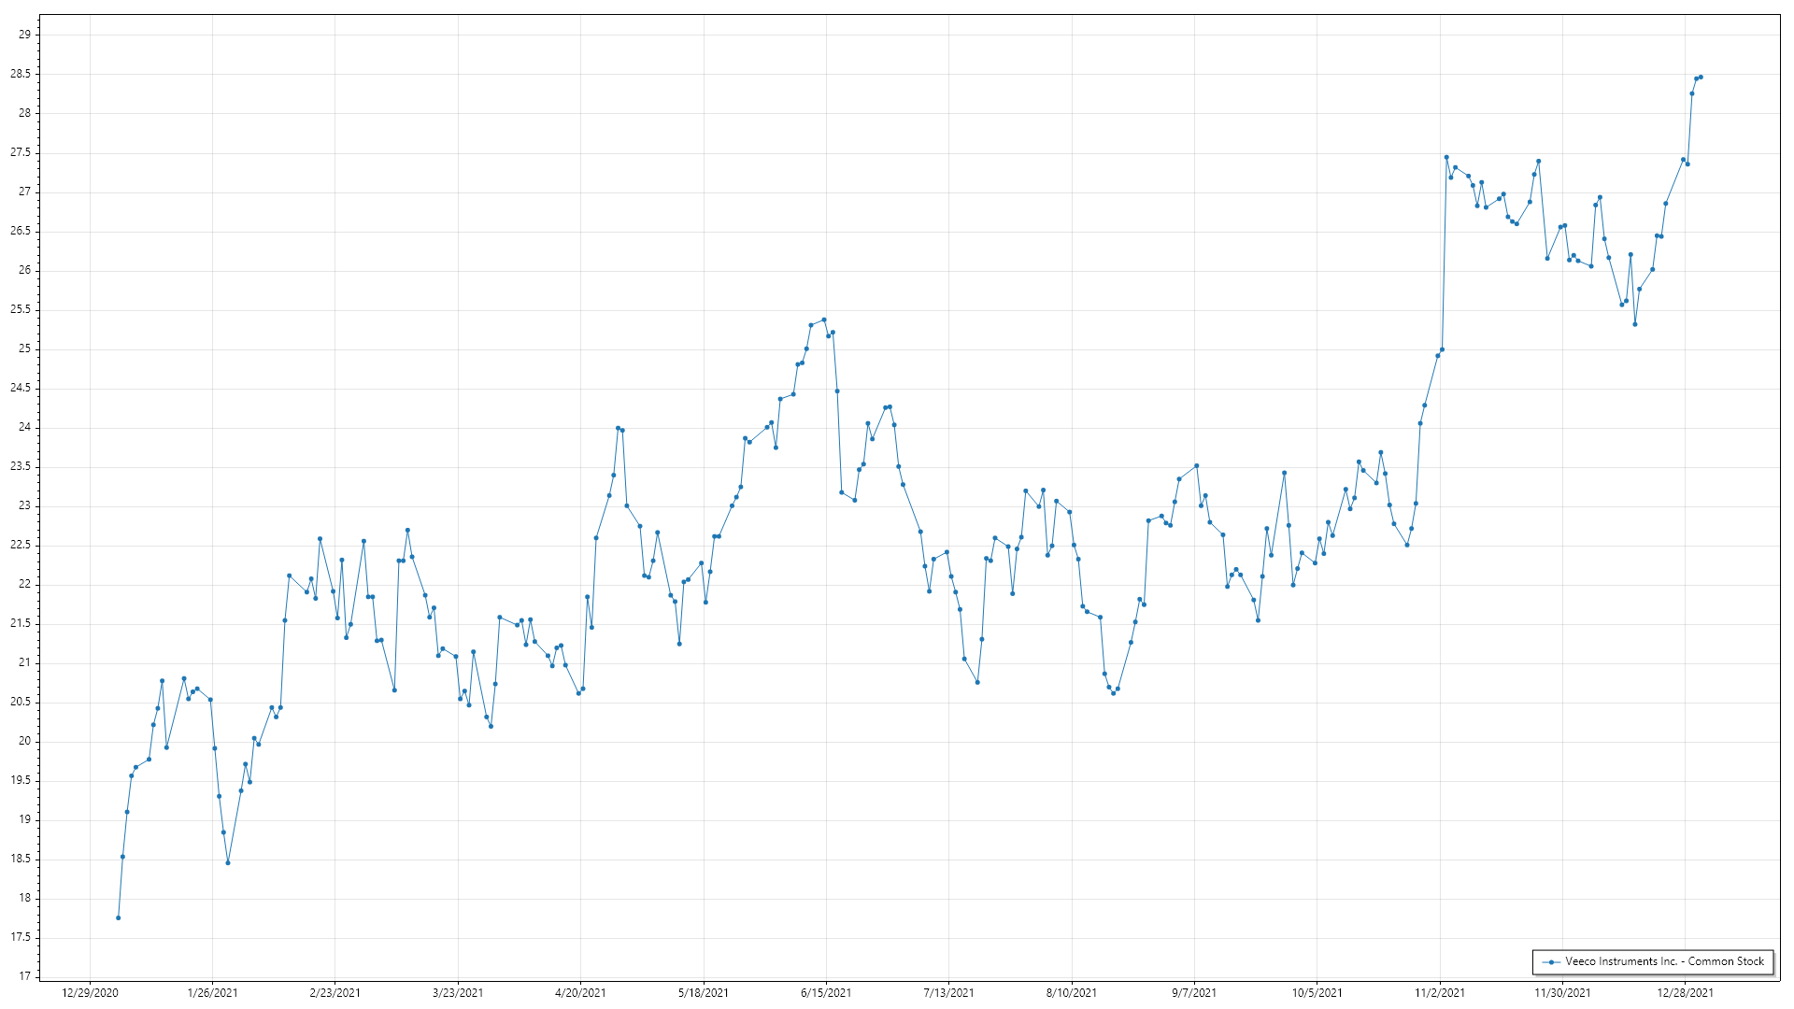Click the 17 value on y-axis
This screenshot has width=1794, height=1009.
[x=24, y=976]
